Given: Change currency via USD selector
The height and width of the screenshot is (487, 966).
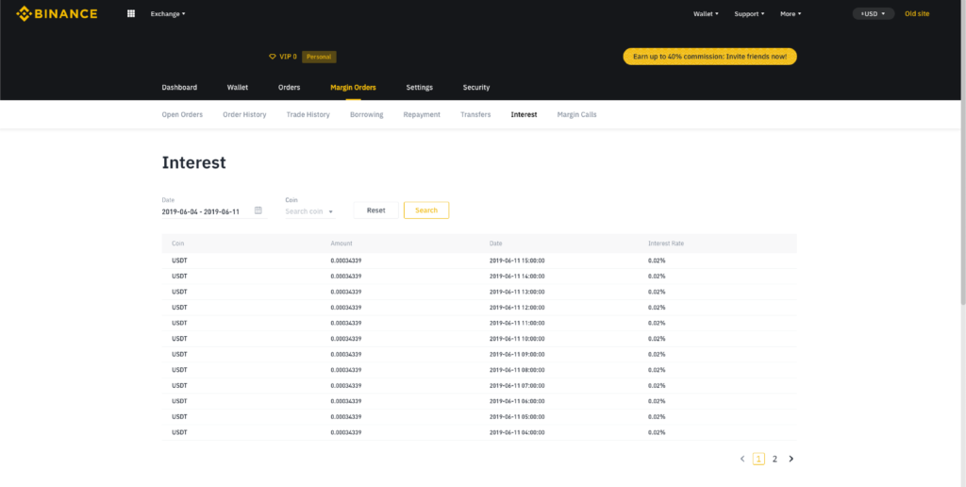Looking at the screenshot, I should tap(873, 14).
